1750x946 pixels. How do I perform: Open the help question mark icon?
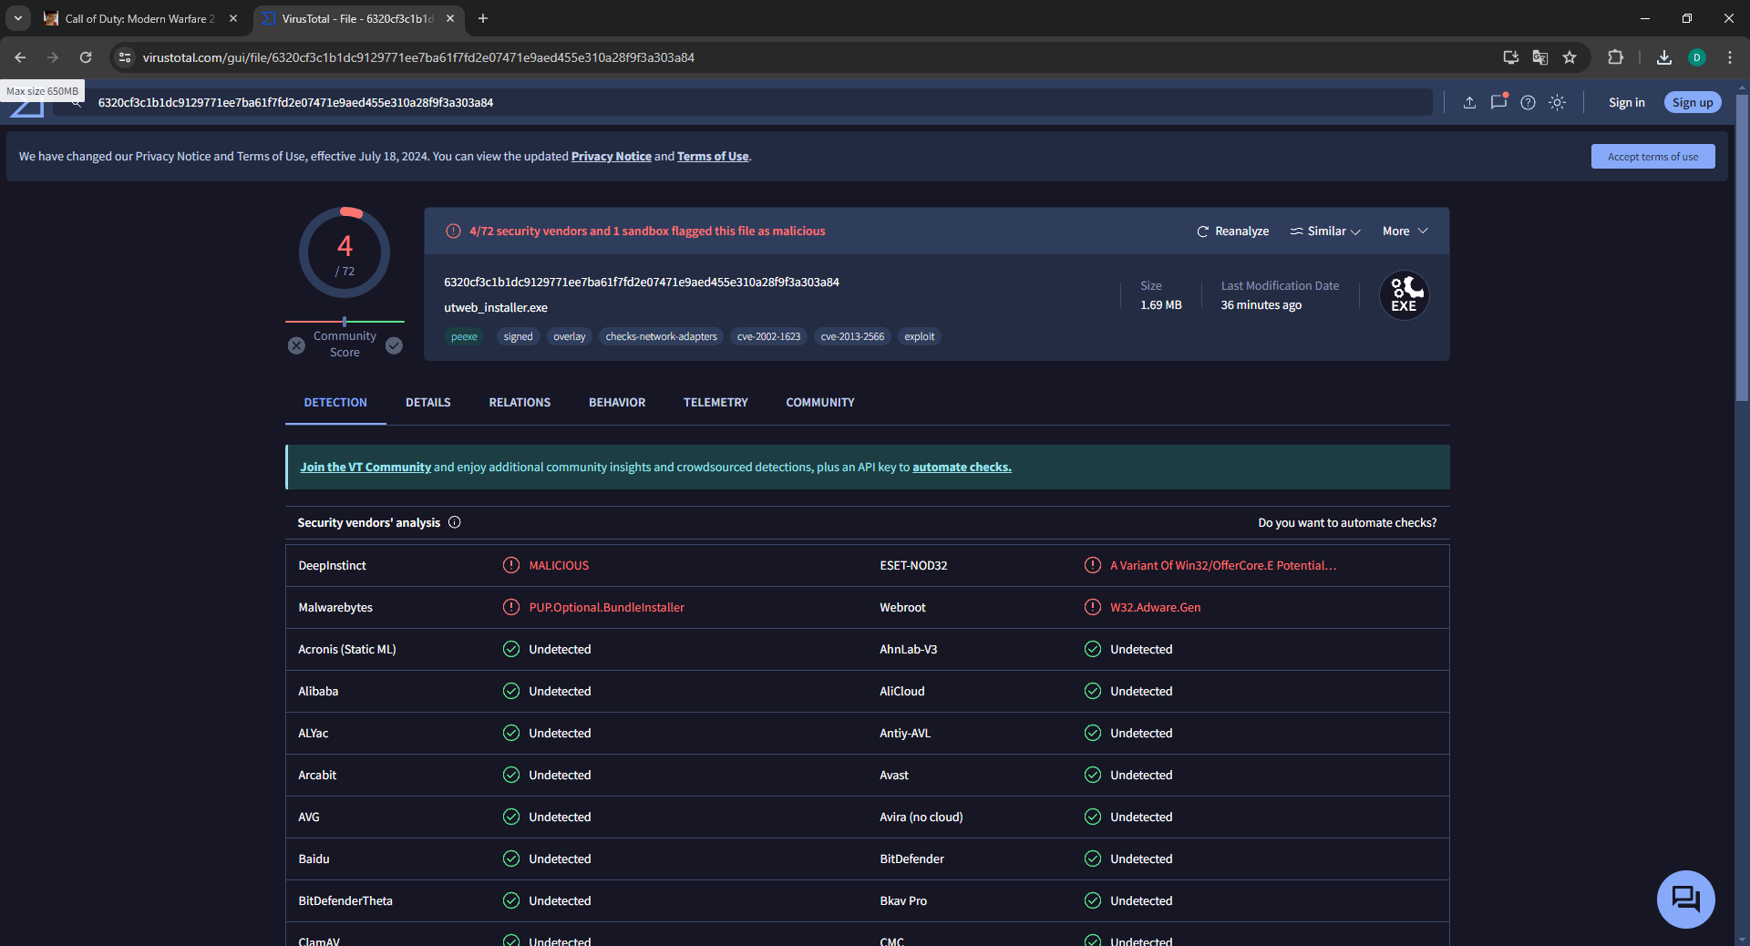(x=1529, y=103)
